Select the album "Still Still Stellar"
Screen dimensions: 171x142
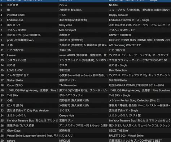point(118,80)
